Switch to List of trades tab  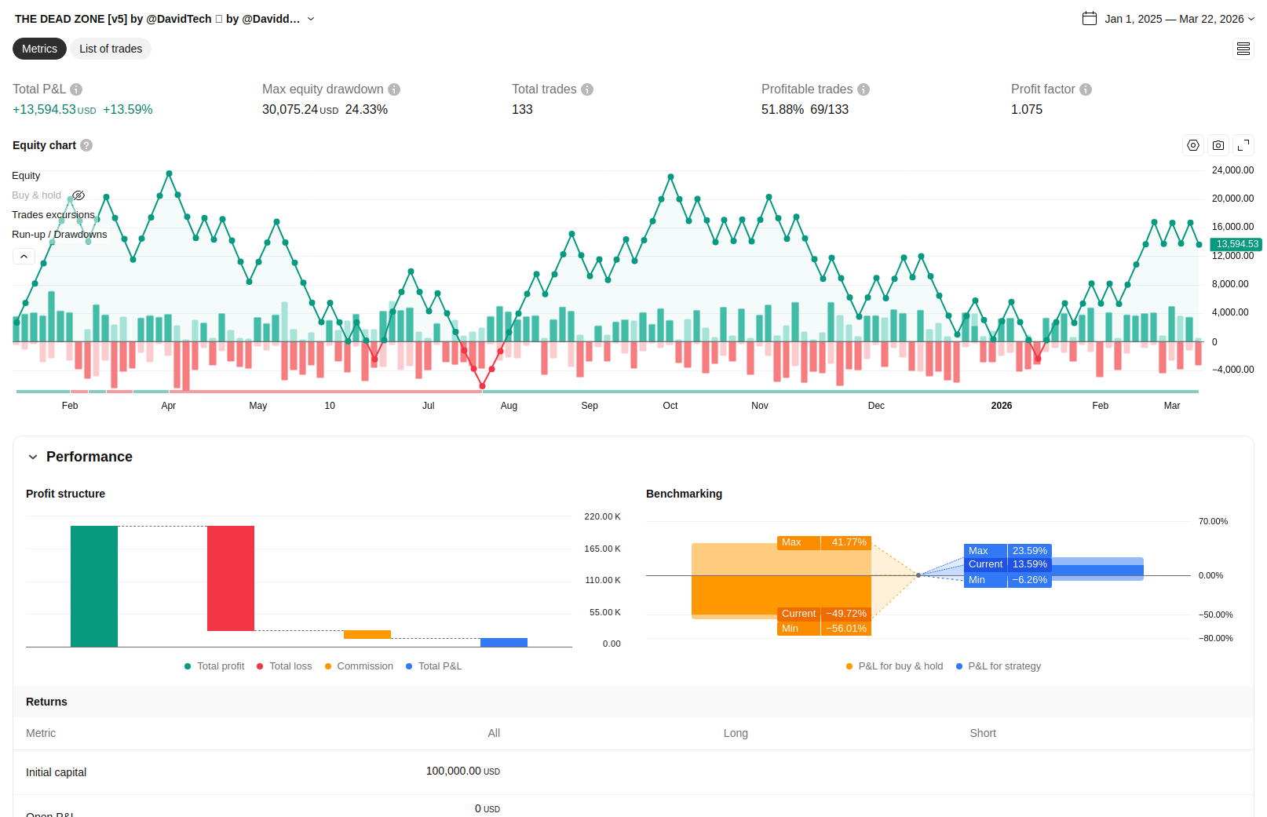pyautogui.click(x=111, y=49)
